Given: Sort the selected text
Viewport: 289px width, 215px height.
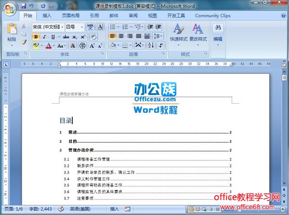Looking at the screenshot, I should click(x=151, y=45).
